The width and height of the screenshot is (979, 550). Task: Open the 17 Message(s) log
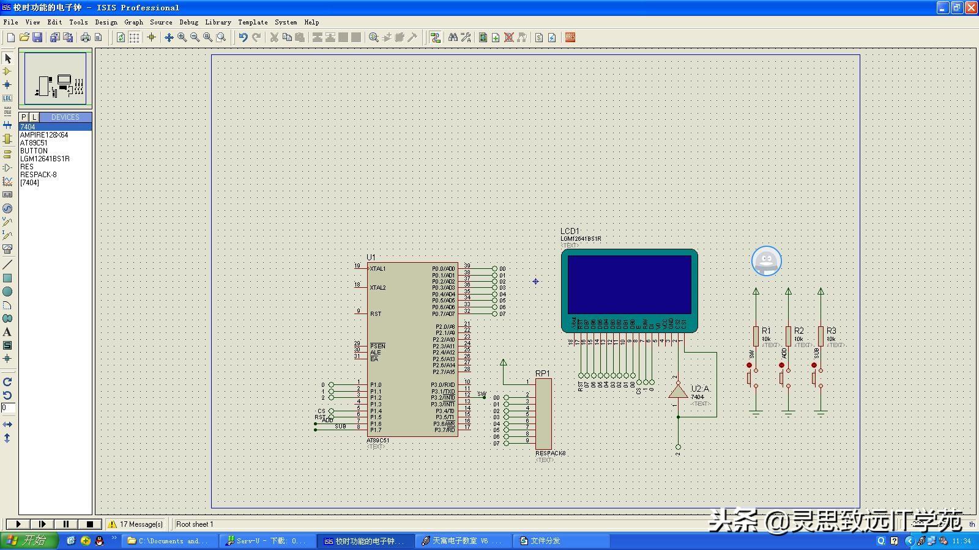pyautogui.click(x=136, y=524)
